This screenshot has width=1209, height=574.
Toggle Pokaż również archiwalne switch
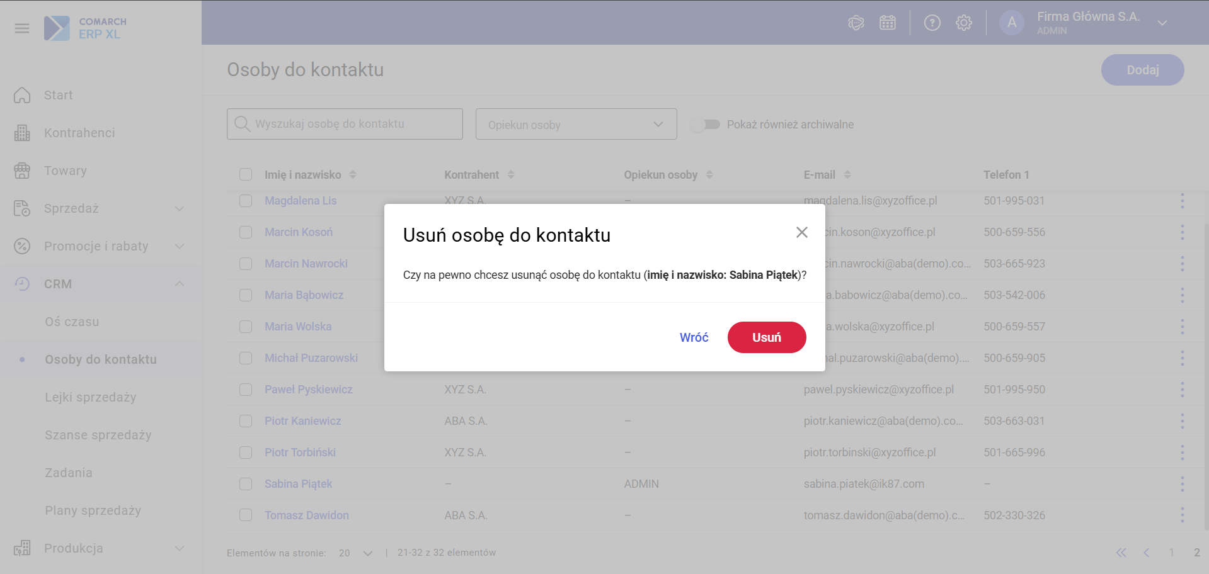click(x=704, y=125)
